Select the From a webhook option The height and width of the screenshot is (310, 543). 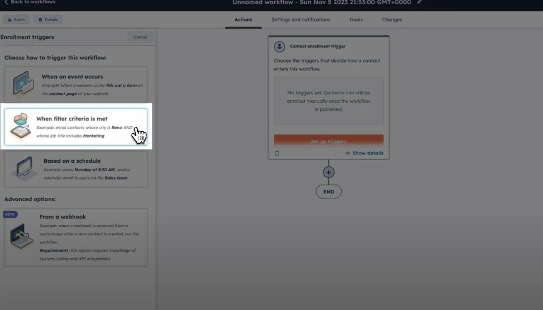[76, 237]
